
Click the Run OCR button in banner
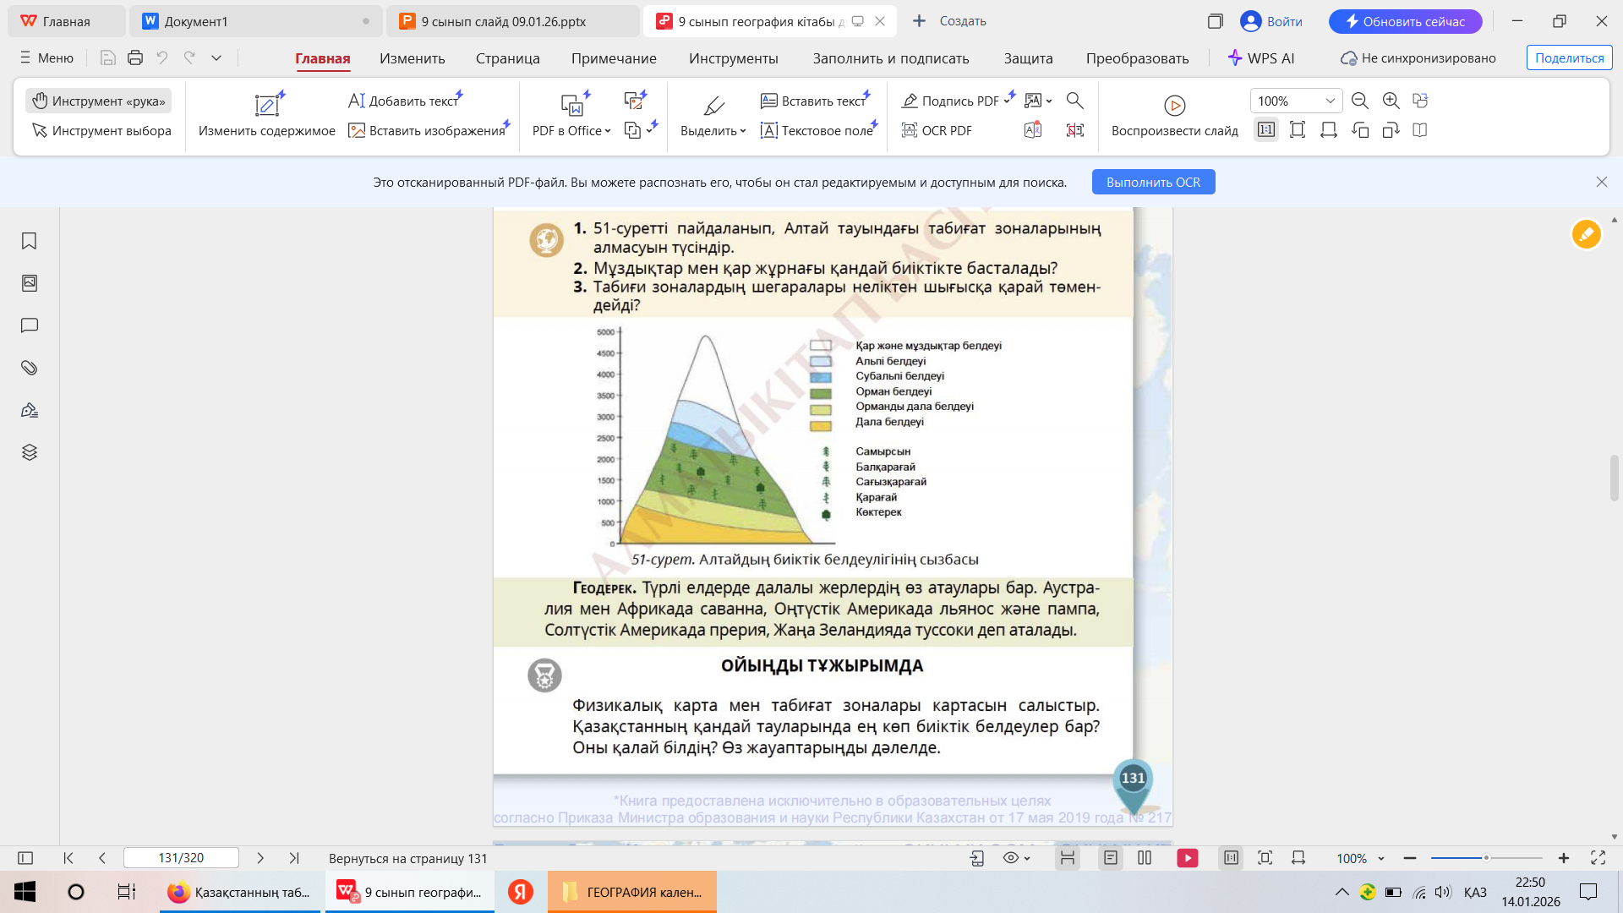pyautogui.click(x=1153, y=182)
